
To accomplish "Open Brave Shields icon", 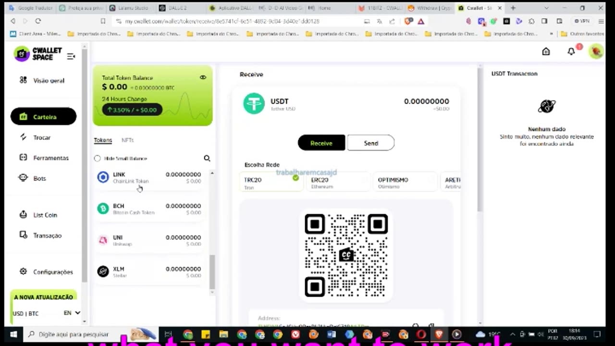I will point(408,21).
